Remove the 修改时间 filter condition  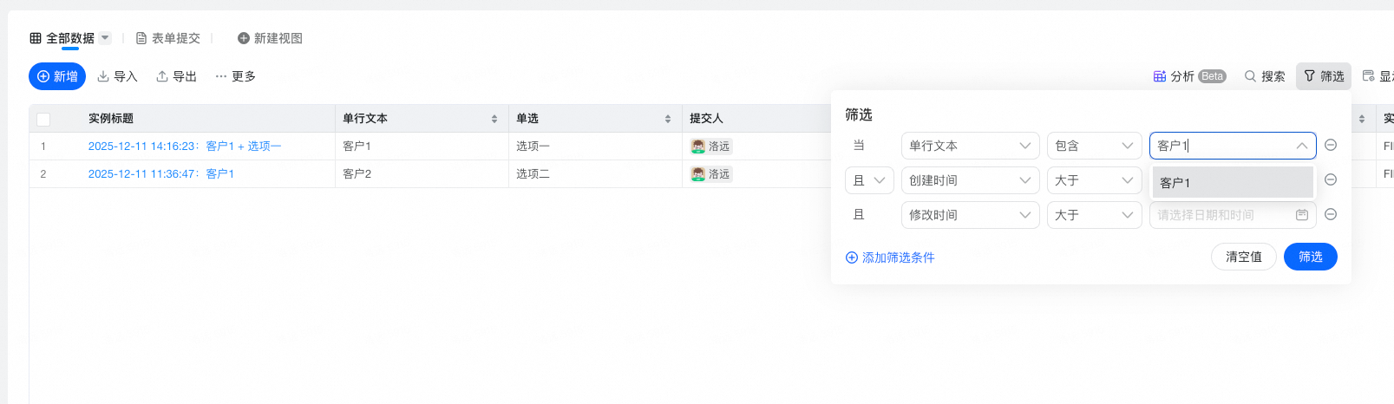[1331, 214]
